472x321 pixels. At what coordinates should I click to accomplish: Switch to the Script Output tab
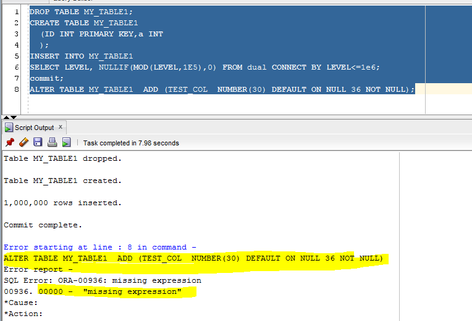point(35,128)
